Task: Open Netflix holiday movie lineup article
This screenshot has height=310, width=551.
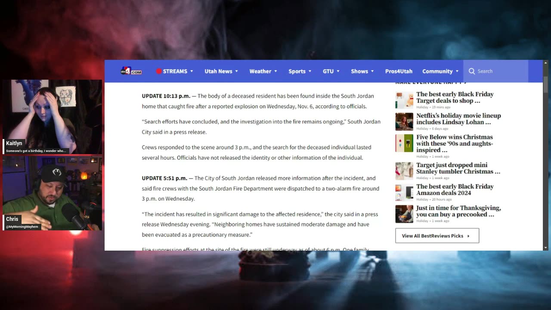Action: [x=458, y=119]
